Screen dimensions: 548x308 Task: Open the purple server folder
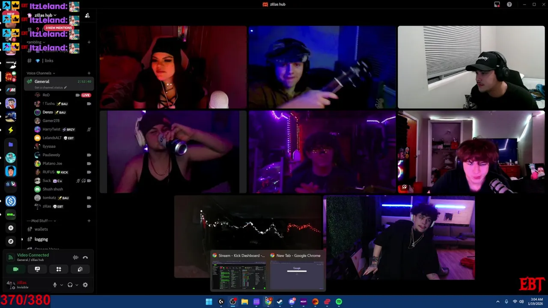click(x=11, y=145)
